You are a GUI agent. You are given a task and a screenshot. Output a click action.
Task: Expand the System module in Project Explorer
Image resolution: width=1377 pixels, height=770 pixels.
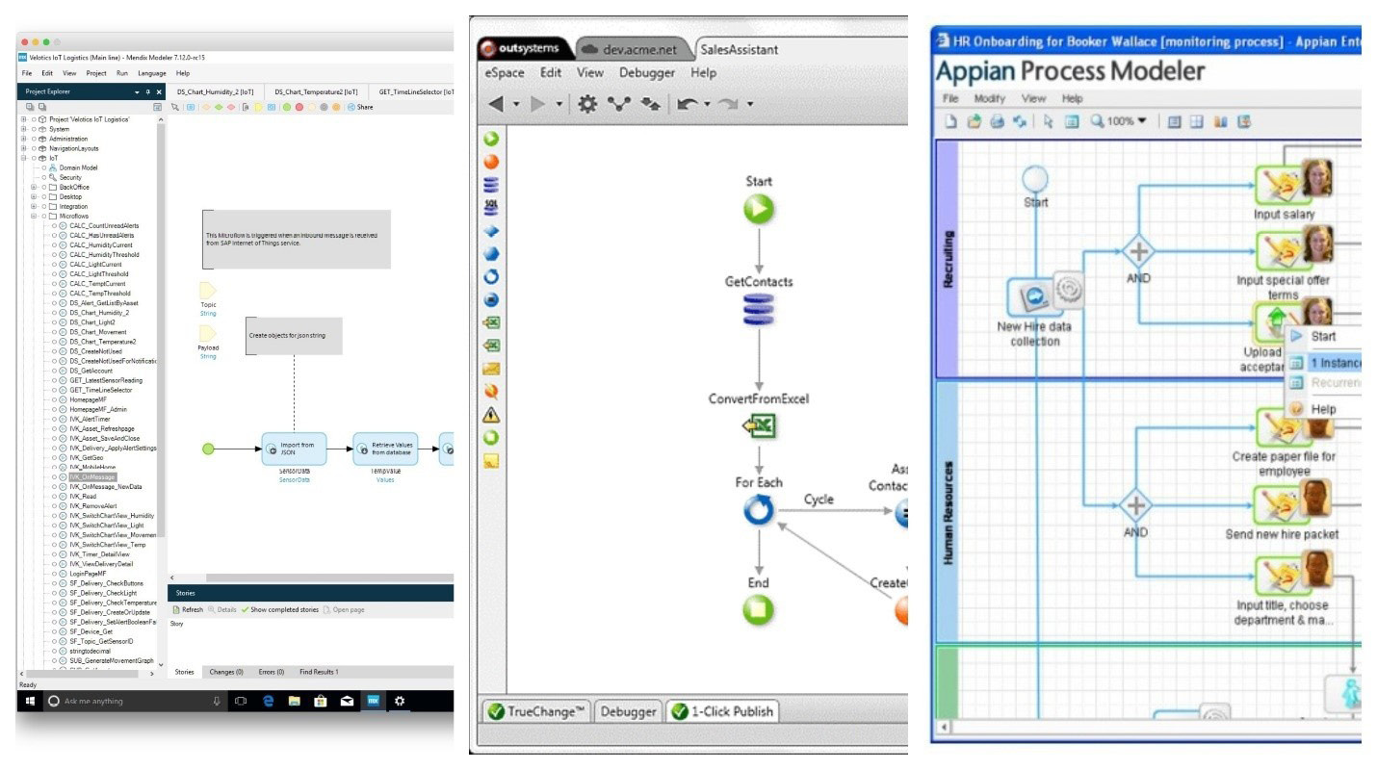[x=24, y=129]
